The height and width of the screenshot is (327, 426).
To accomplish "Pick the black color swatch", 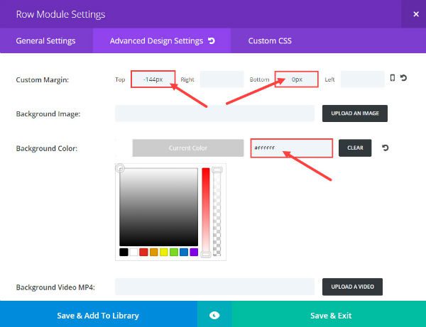I will (x=124, y=252).
